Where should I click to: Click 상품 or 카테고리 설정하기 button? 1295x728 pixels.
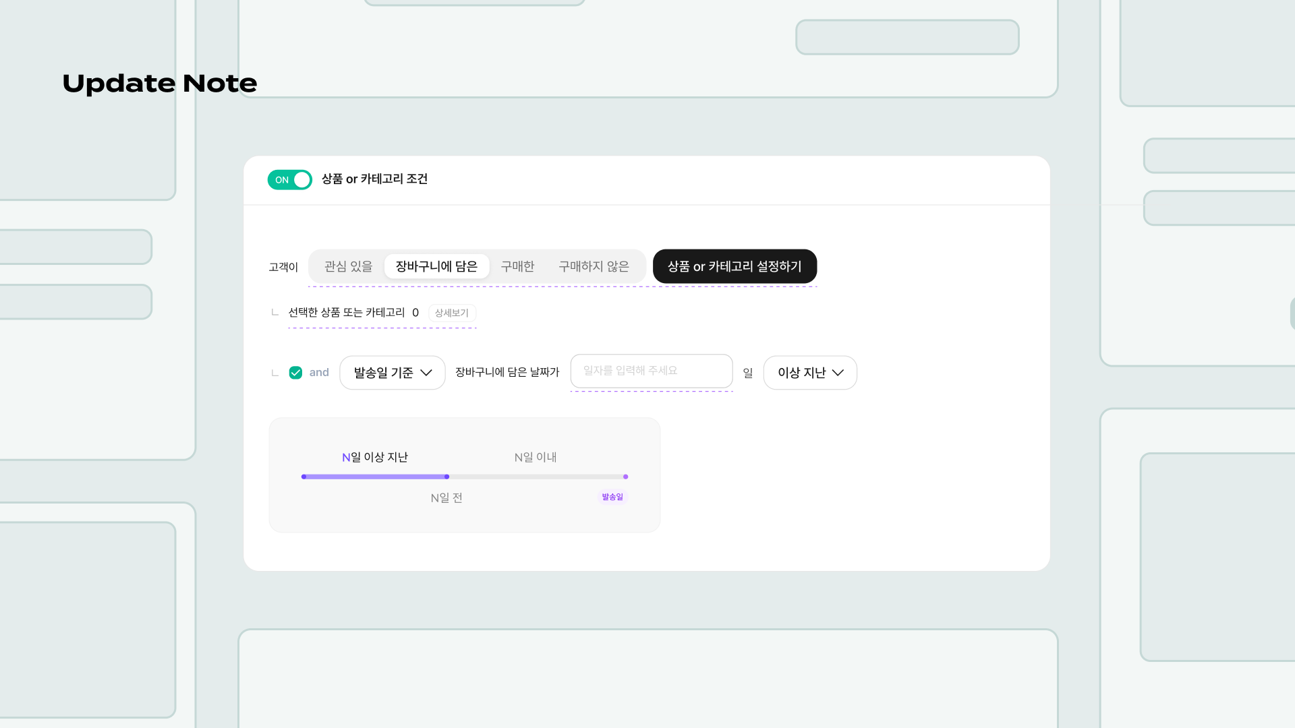(735, 266)
